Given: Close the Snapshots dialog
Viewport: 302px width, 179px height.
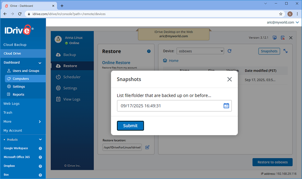Looking at the screenshot, I should [x=229, y=79].
